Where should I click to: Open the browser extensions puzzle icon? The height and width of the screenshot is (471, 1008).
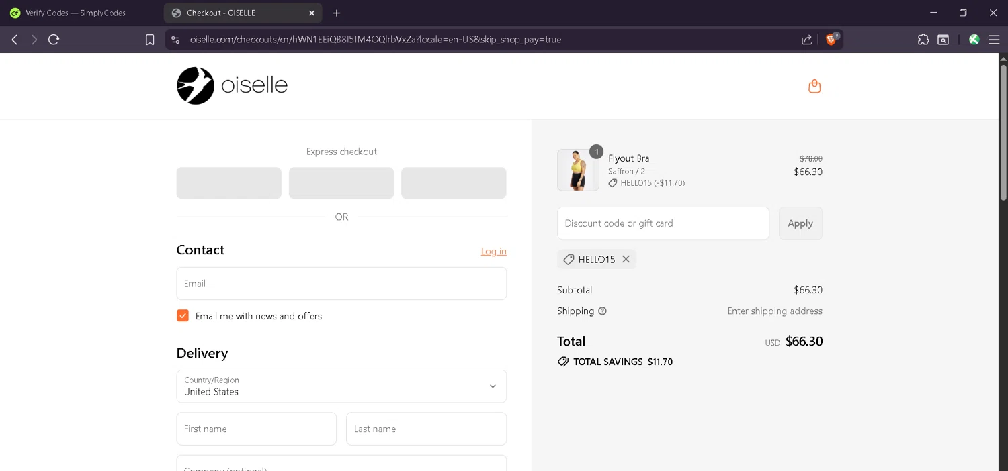tap(923, 40)
